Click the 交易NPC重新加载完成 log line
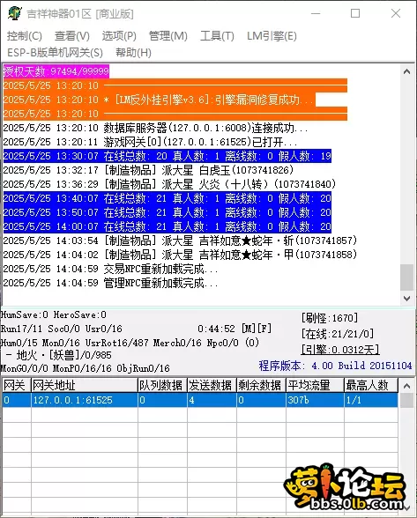The image size is (417, 518). [x=111, y=269]
